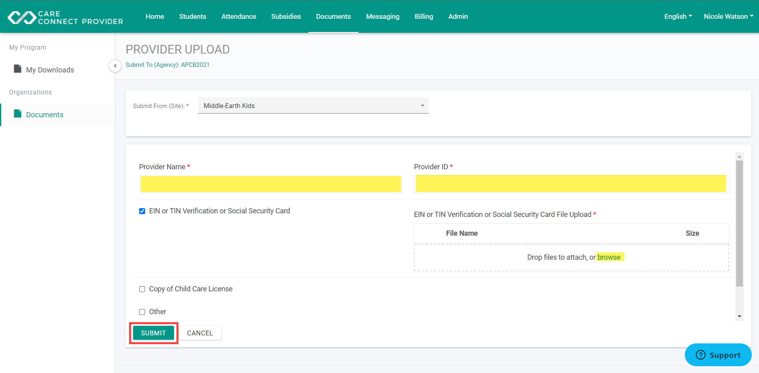Screen dimensions: 759x373
Task: Uncheck EIN or TIN Verification checkbox
Action: click(x=142, y=211)
